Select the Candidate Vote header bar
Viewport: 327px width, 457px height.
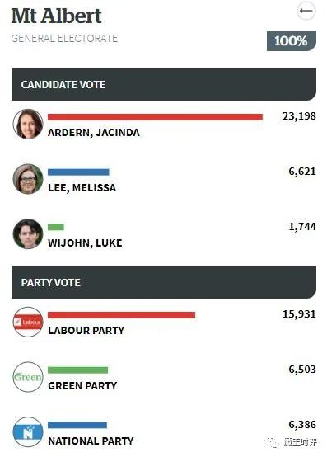pos(164,84)
